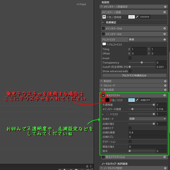Click the 蛍光 slider
The height and width of the screenshot is (170, 170).
pos(141,151)
